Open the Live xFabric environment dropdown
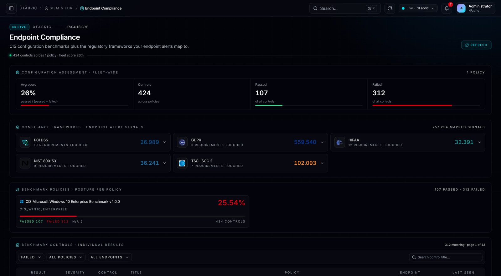 click(x=418, y=8)
